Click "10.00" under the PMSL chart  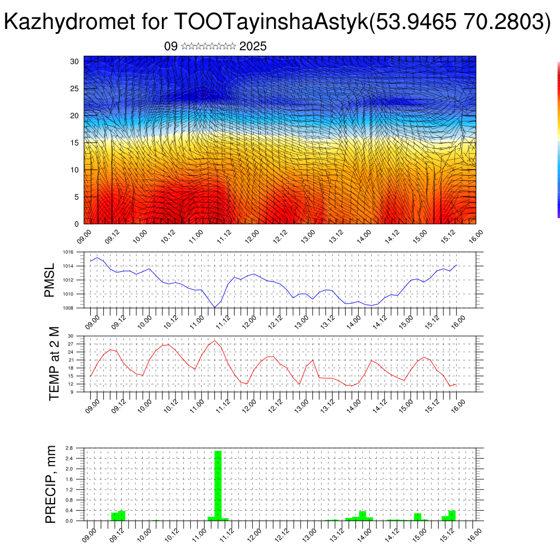[x=144, y=322]
